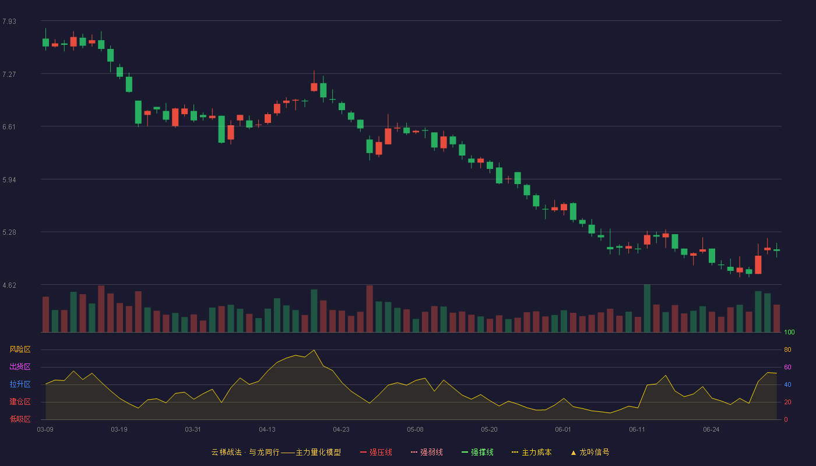Click the 7.93 price axis label
816x466 pixels.
point(9,22)
